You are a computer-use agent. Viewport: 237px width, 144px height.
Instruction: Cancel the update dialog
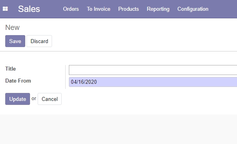pos(50,99)
